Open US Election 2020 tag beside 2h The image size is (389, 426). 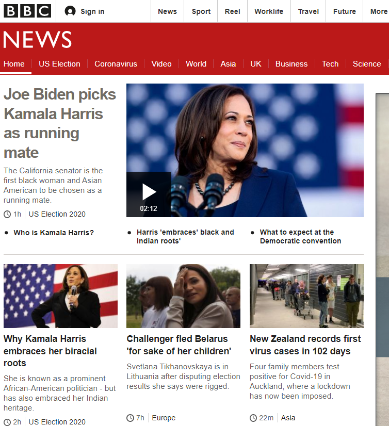[57, 422]
